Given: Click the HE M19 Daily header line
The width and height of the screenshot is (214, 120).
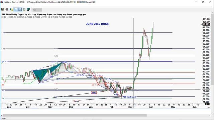Looking at the screenshot, I should coord(44,14).
